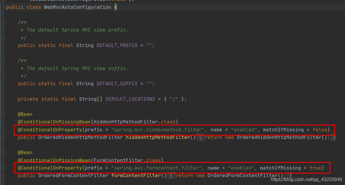Click @ConditionalOnProperty annotation for hiddenmethod filter
345x185 pixels.
(50, 130)
